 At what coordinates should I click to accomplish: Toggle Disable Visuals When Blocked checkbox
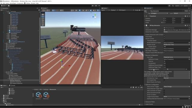164,53
